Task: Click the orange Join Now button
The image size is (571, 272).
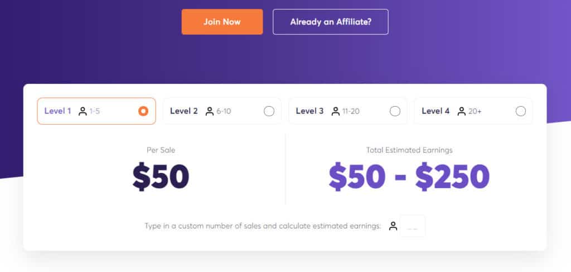Action: coord(222,22)
